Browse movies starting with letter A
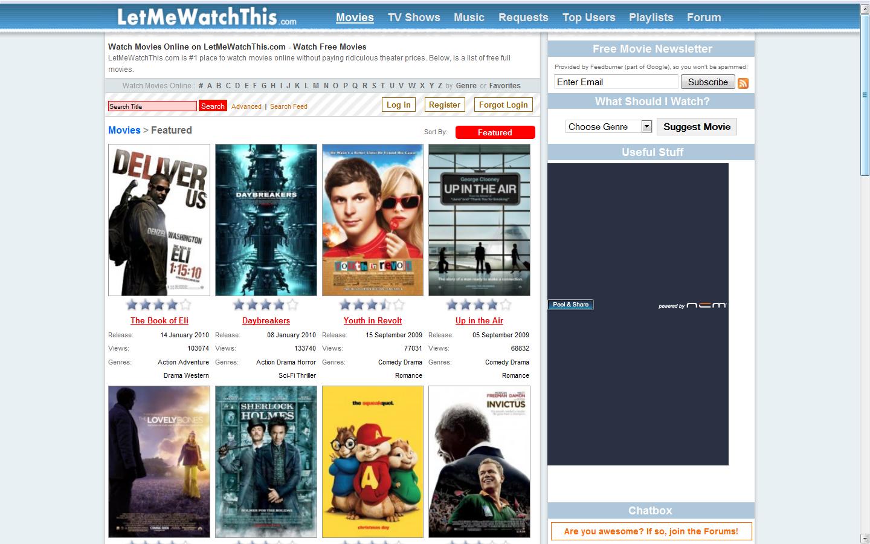This screenshot has width=870, height=544. 210,86
